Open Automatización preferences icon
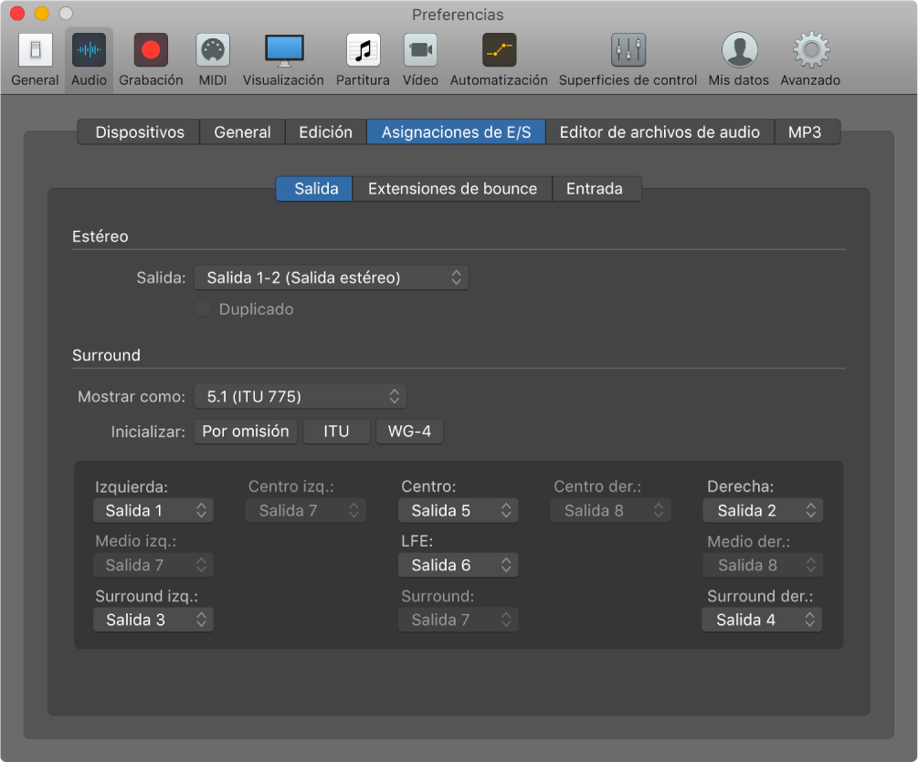Viewport: 918px width, 762px height. click(499, 50)
